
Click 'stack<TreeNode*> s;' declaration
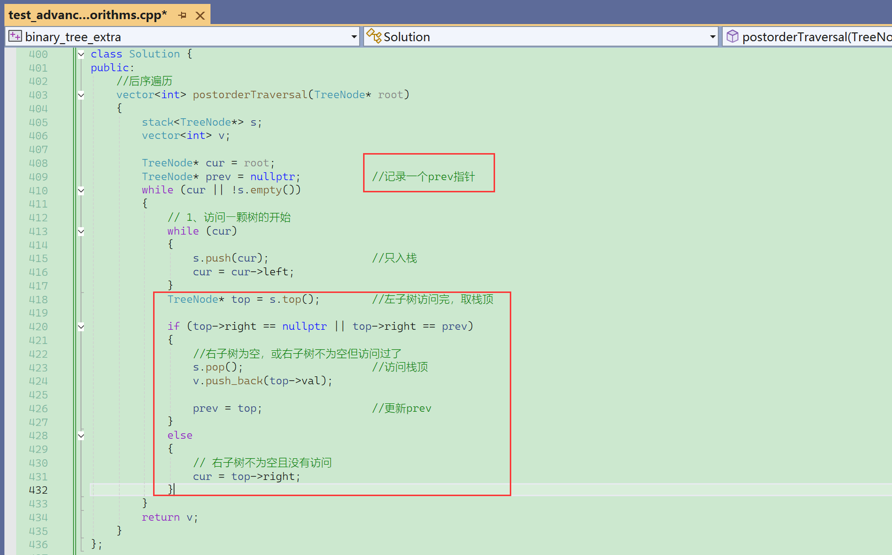[202, 122]
